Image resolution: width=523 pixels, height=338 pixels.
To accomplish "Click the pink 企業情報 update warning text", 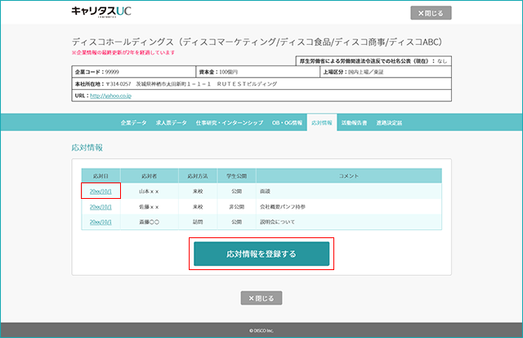I will coord(123,52).
